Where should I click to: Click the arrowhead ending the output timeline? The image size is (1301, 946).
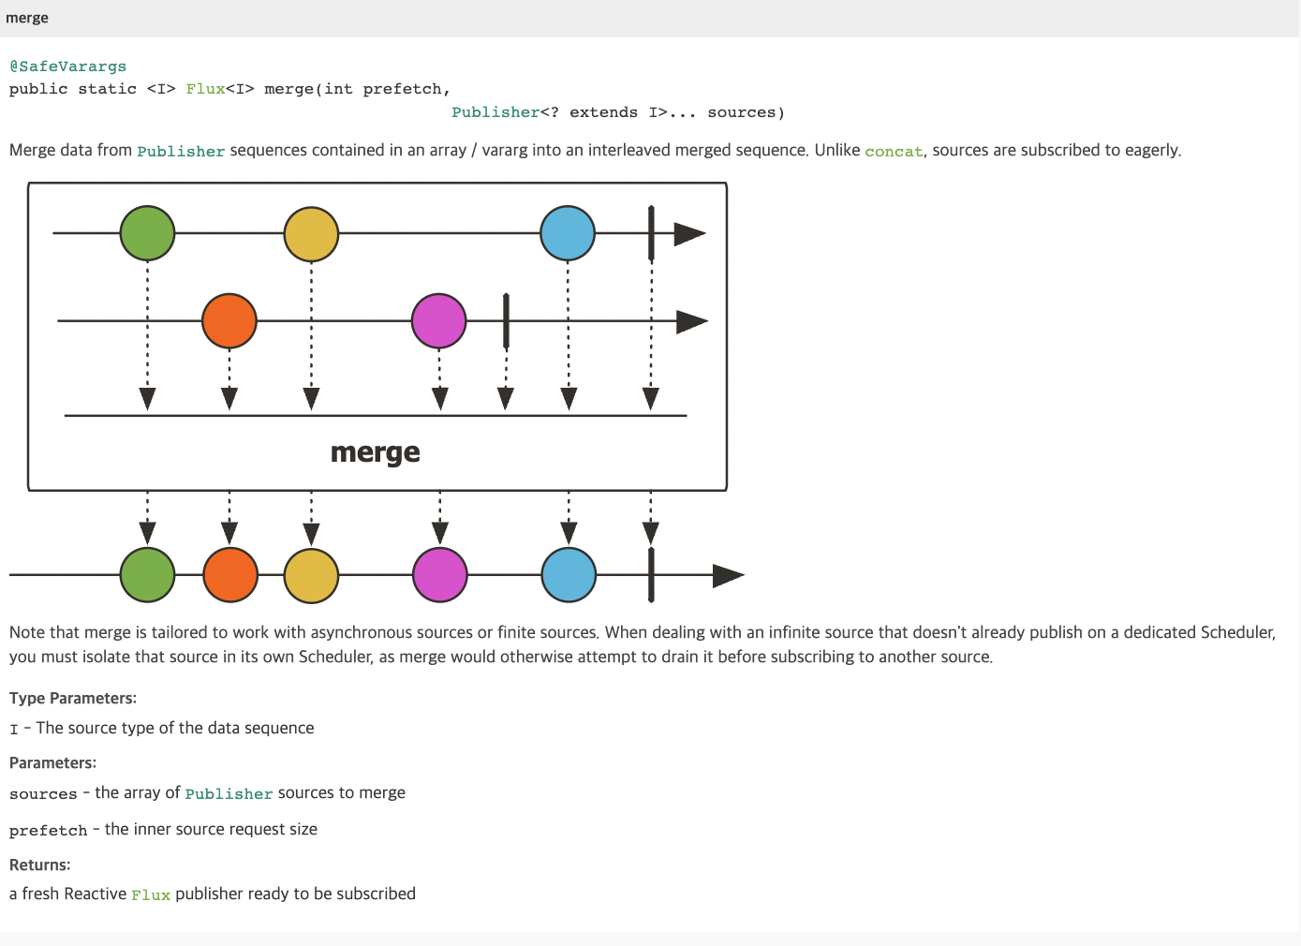[727, 575]
